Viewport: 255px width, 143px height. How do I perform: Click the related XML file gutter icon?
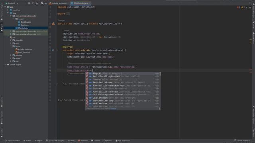click(53, 24)
